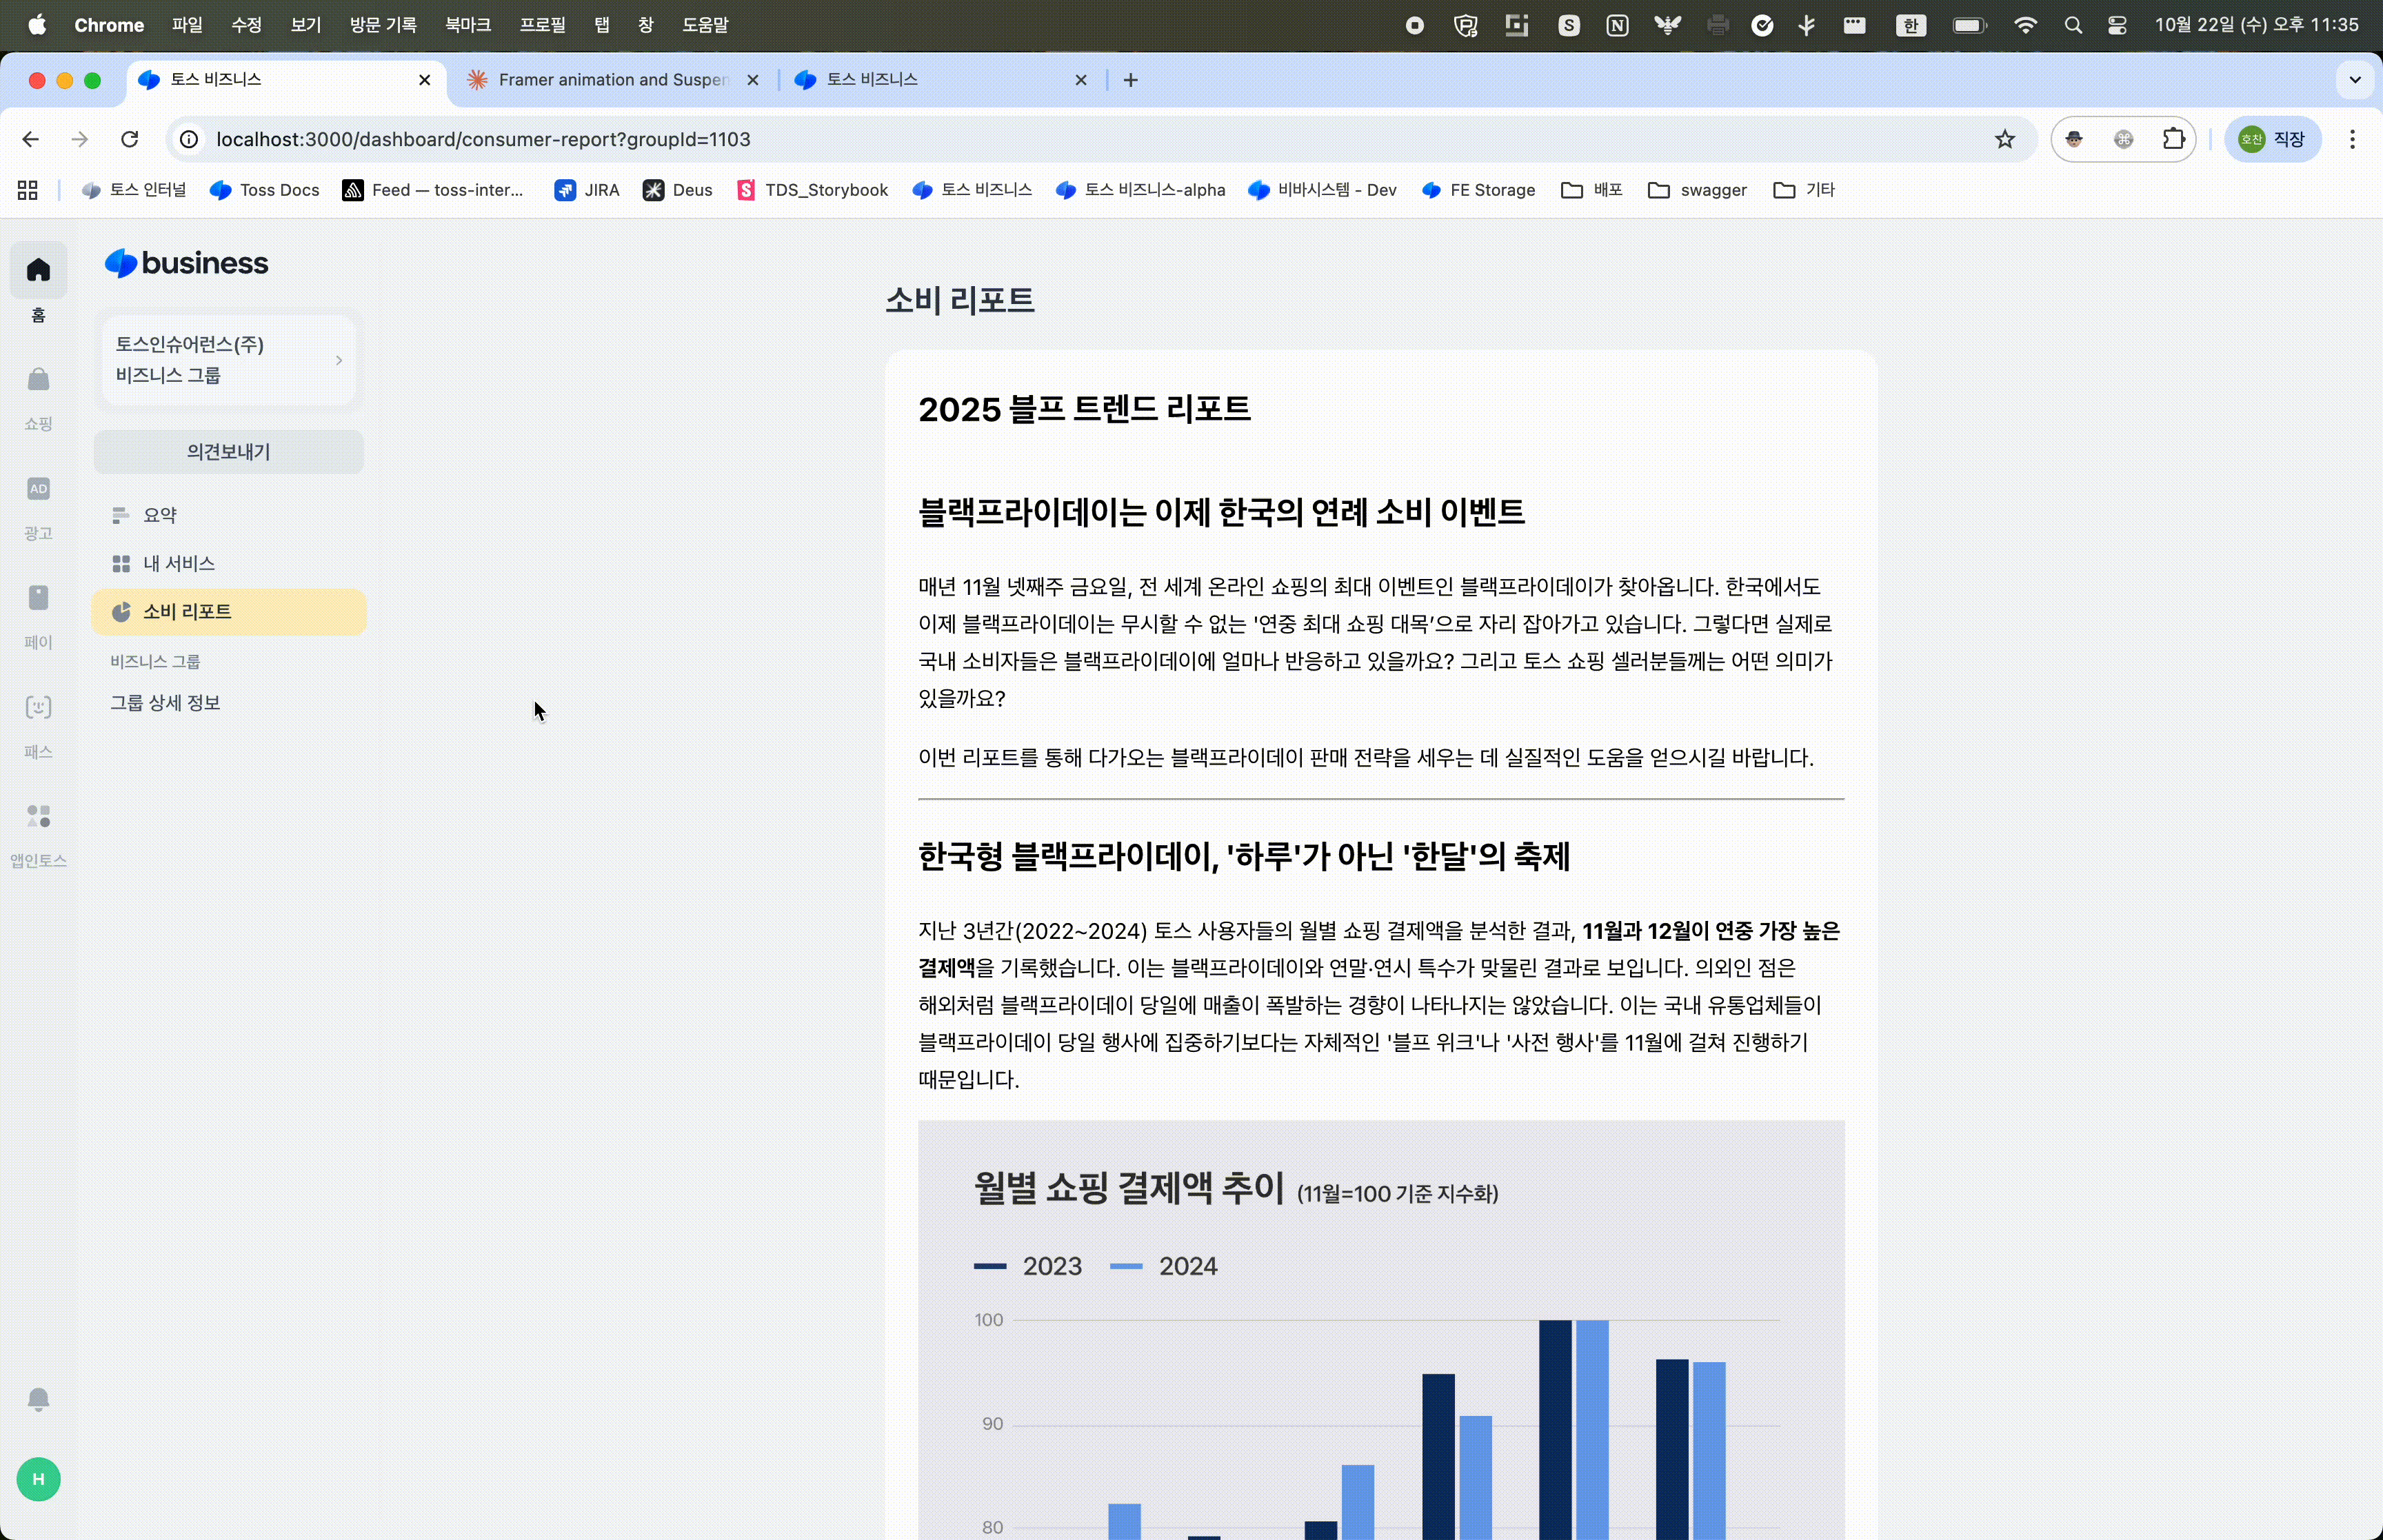Image resolution: width=2383 pixels, height=1540 pixels.
Task: Expand the 토스인슈어런스(주) business group selector
Action: tap(229, 360)
